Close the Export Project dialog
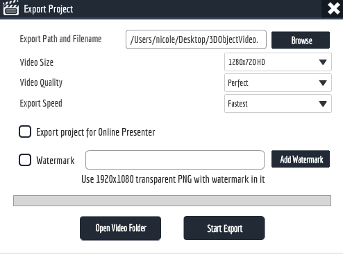 pyautogui.click(x=333, y=9)
